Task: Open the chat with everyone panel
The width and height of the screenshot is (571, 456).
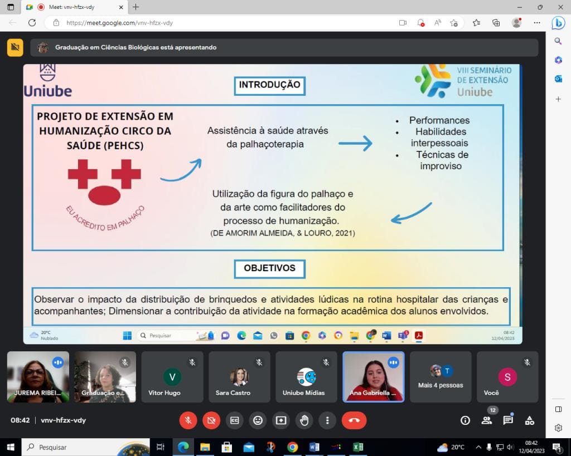Action: pos(508,421)
